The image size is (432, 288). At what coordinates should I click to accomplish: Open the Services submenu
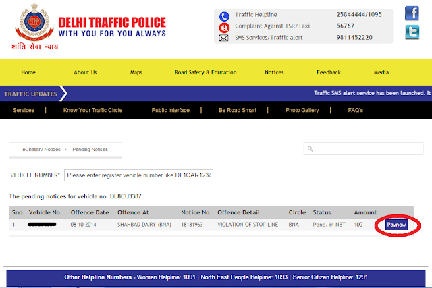tap(24, 110)
